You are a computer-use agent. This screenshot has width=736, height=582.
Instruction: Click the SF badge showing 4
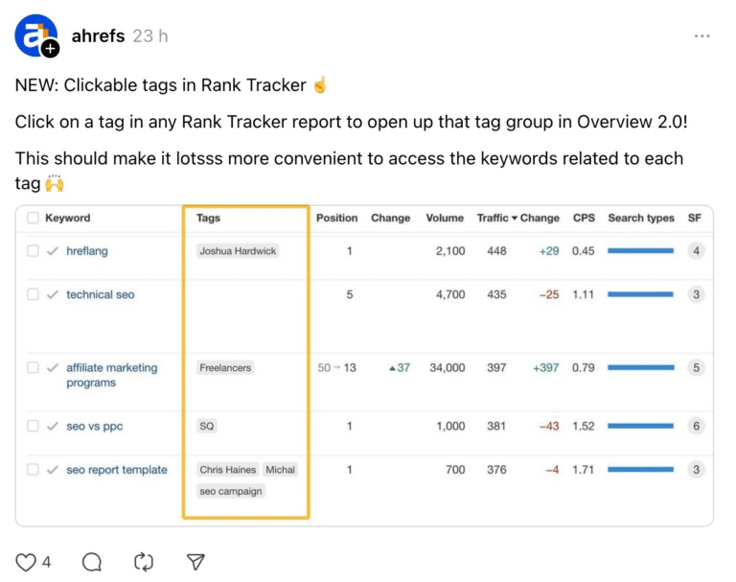[x=696, y=251]
